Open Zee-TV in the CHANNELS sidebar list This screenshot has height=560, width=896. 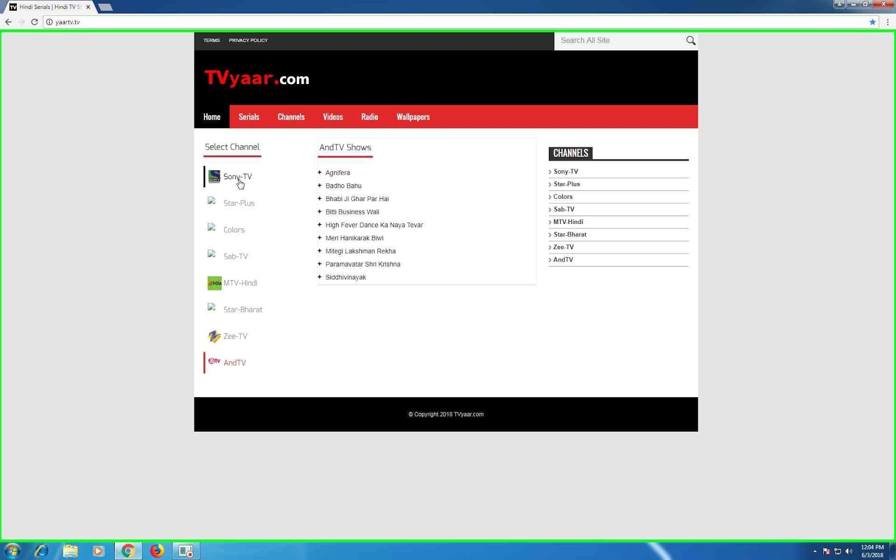[x=563, y=247]
